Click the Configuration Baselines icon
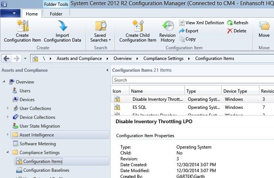 click(19, 170)
